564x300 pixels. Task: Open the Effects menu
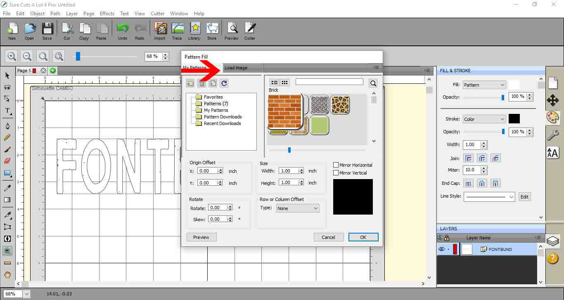[x=107, y=14]
